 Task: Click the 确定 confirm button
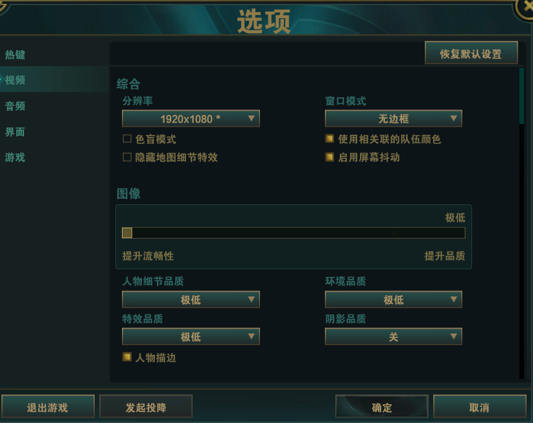[x=382, y=406]
